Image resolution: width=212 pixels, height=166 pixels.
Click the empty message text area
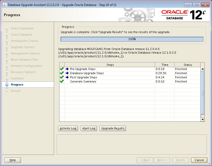coord(132,144)
